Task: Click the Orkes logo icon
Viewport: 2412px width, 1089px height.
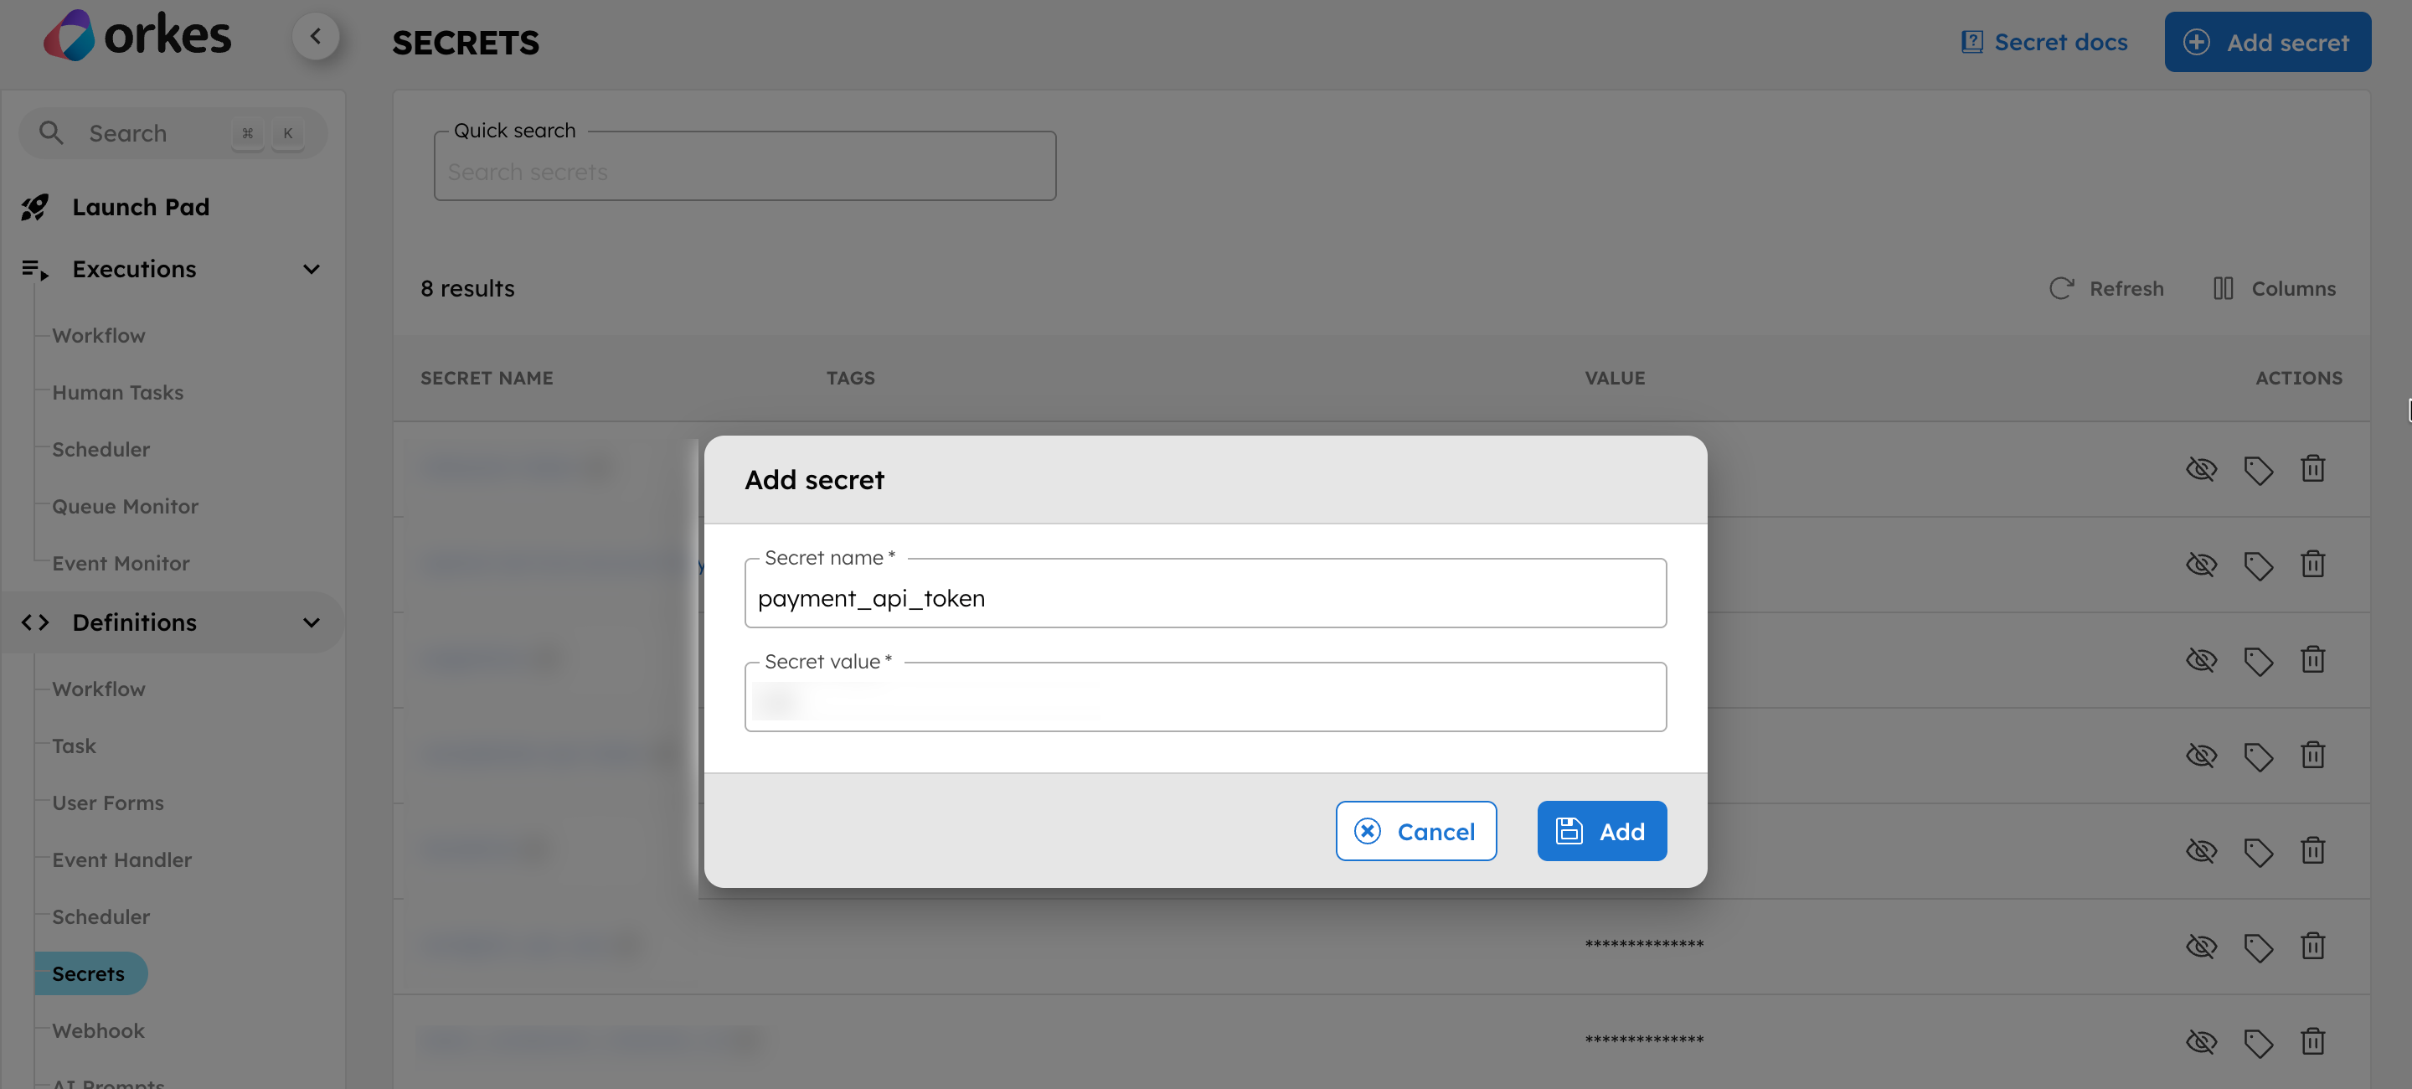Action: pos(70,35)
